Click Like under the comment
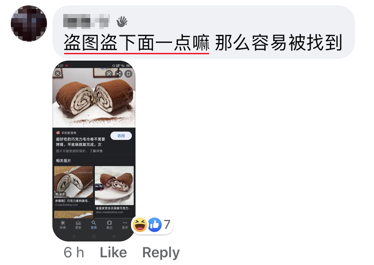 pos(113,253)
